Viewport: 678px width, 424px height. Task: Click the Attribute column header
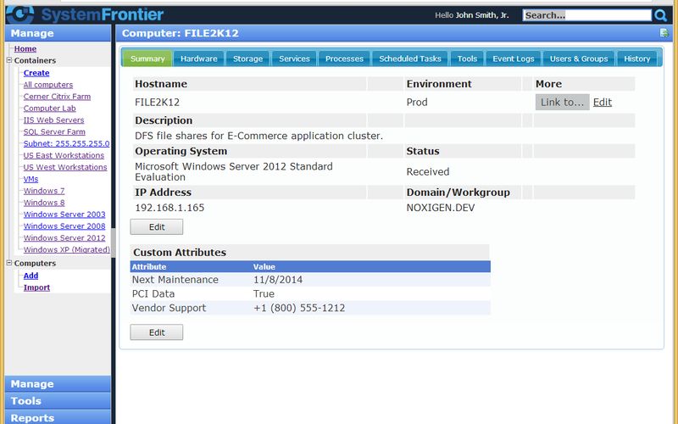click(x=149, y=267)
